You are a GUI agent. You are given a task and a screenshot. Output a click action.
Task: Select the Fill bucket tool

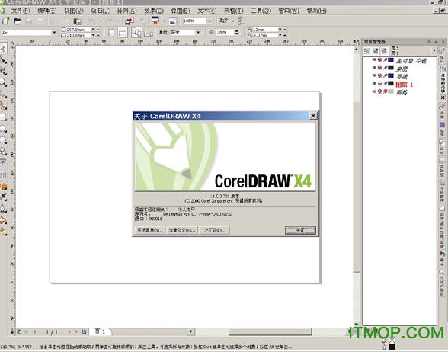[x=3, y=220]
